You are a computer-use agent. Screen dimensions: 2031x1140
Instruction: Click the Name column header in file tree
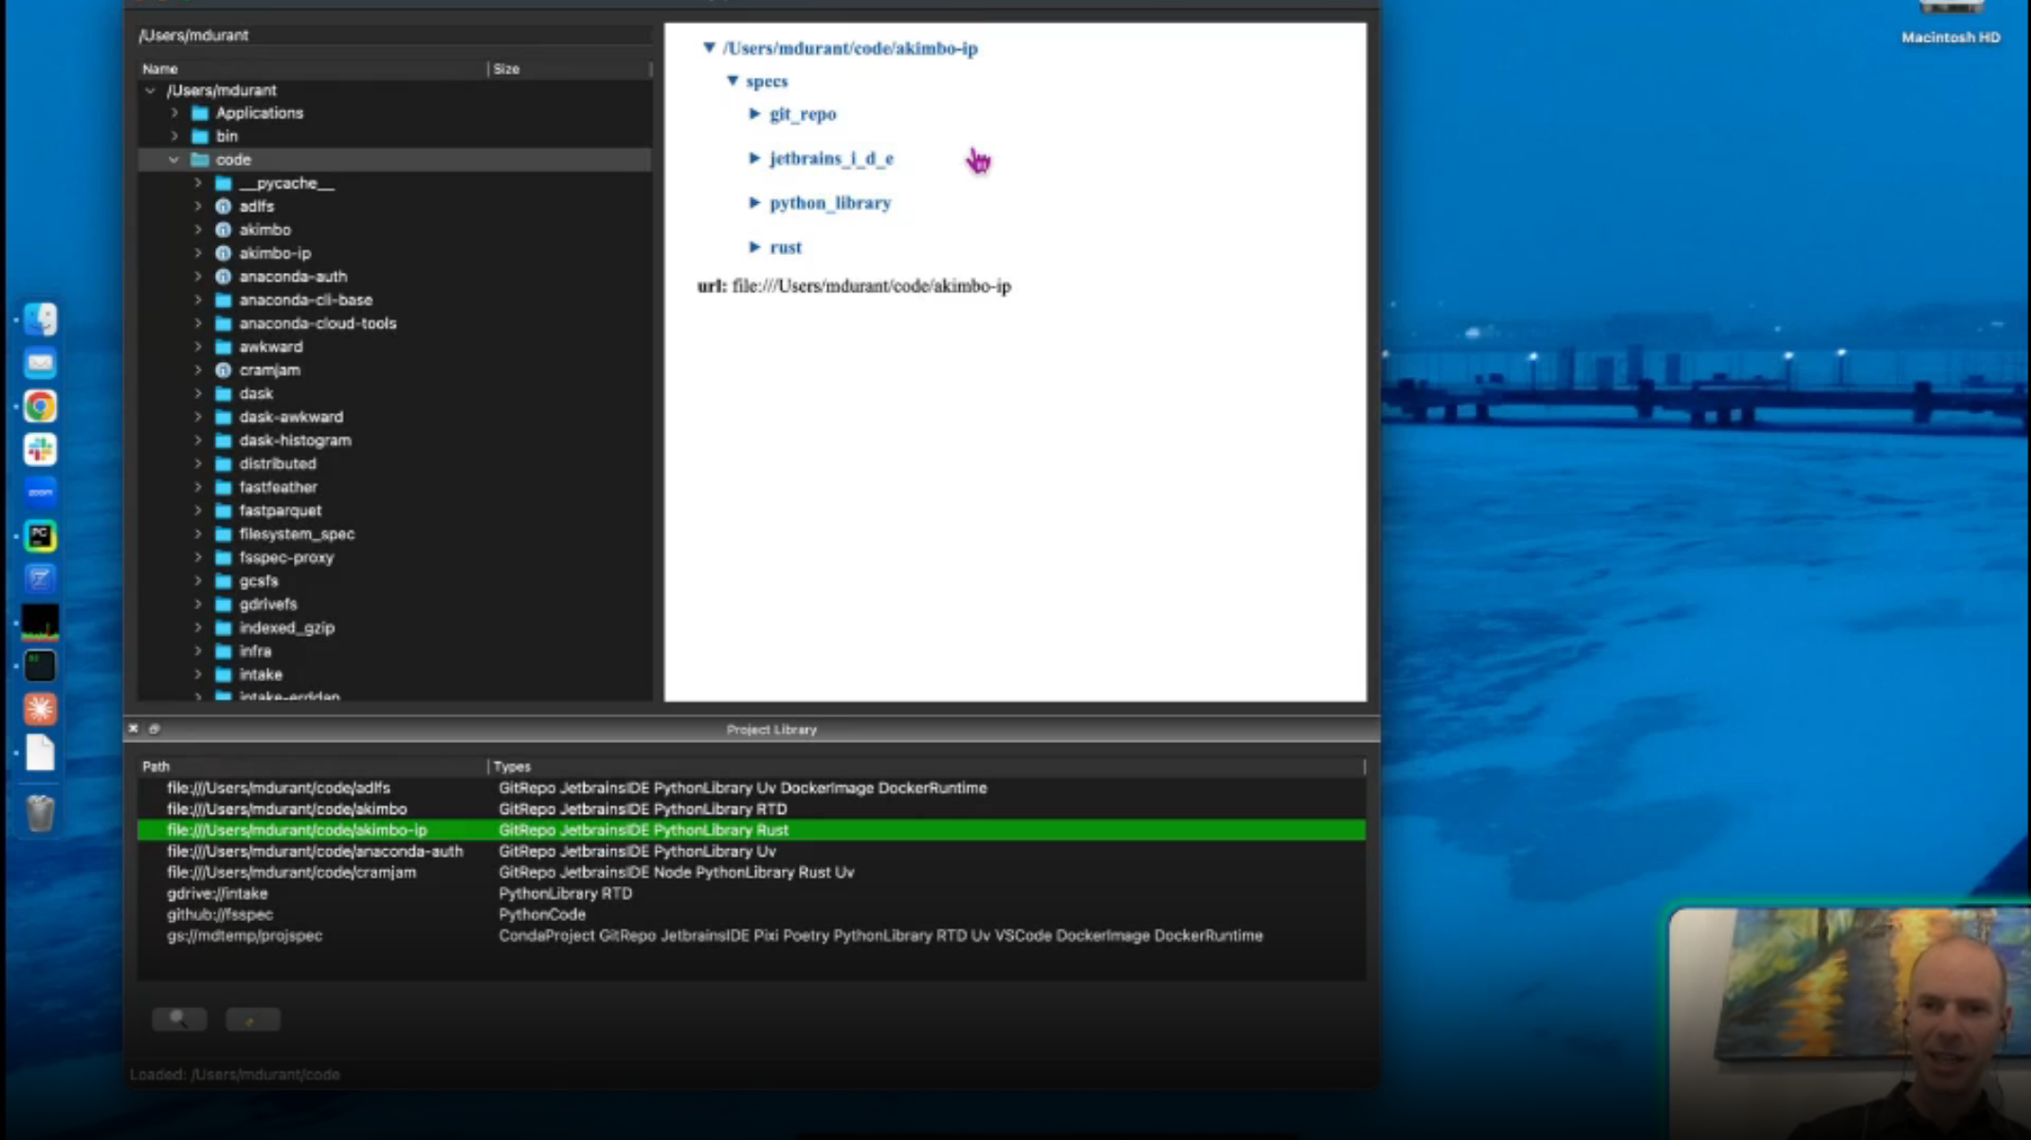[x=160, y=69]
